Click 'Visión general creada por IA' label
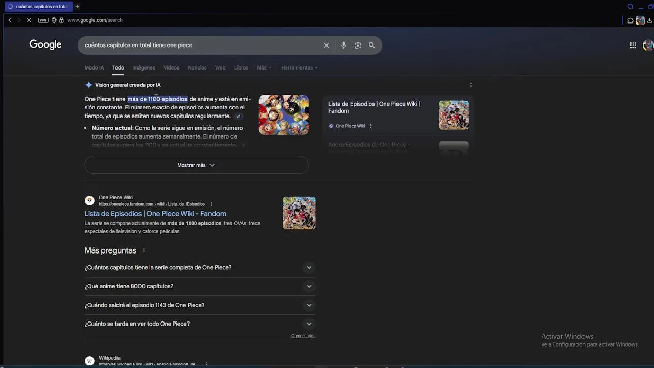Viewport: 654px width, 368px height. click(x=128, y=85)
